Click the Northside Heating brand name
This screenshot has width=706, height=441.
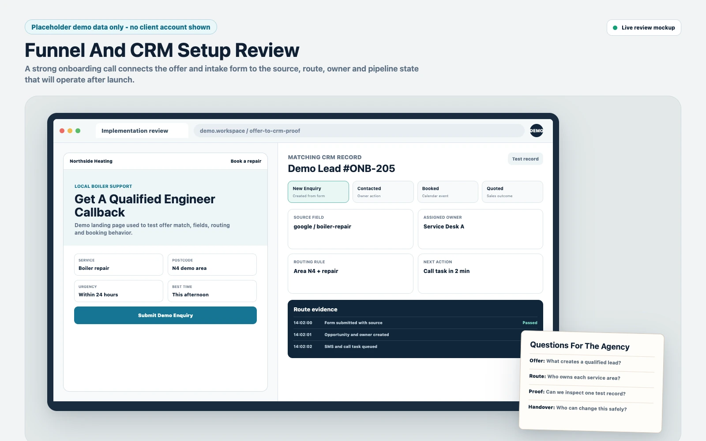pos(91,161)
